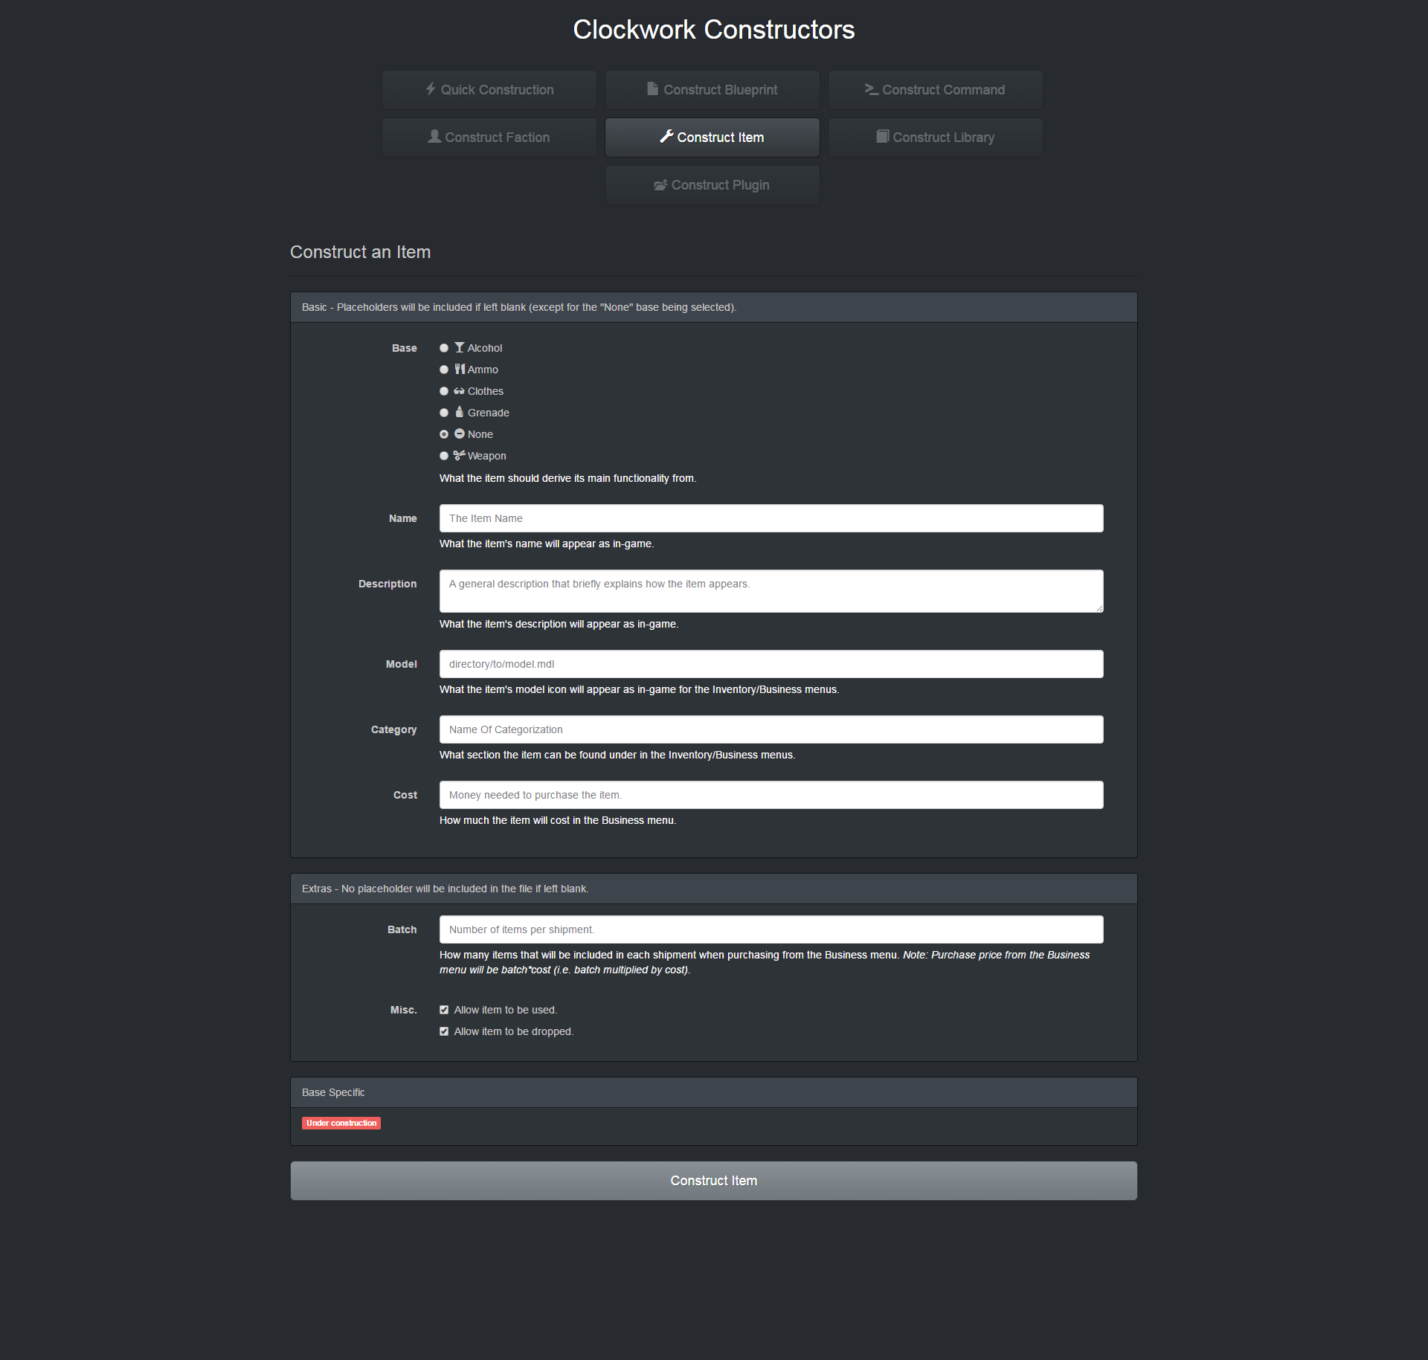Choose the Grenade base option

coord(444,413)
